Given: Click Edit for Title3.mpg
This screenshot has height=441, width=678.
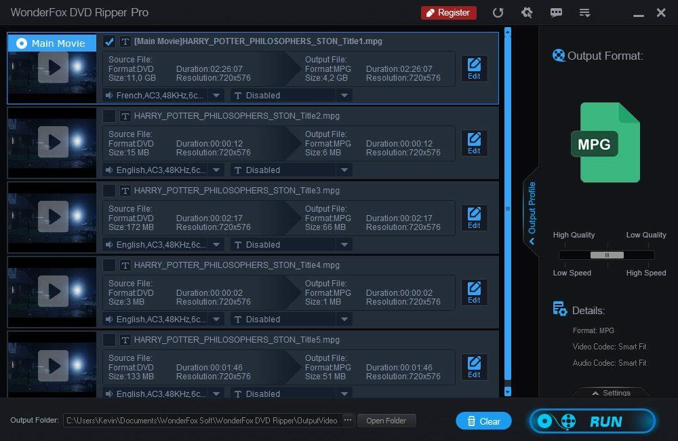Looking at the screenshot, I should pos(474,218).
